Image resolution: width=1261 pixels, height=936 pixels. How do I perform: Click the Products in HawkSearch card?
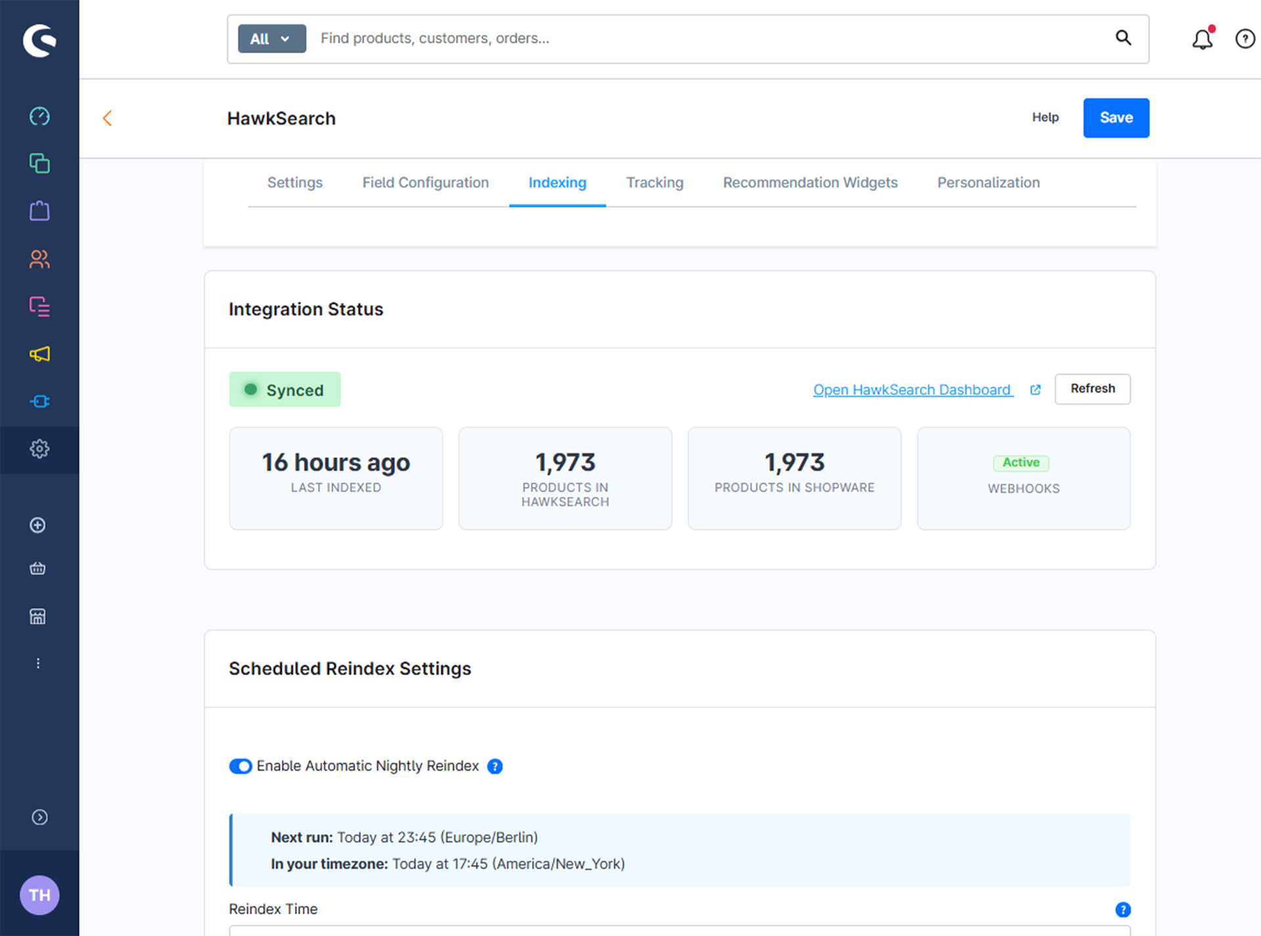[565, 478]
